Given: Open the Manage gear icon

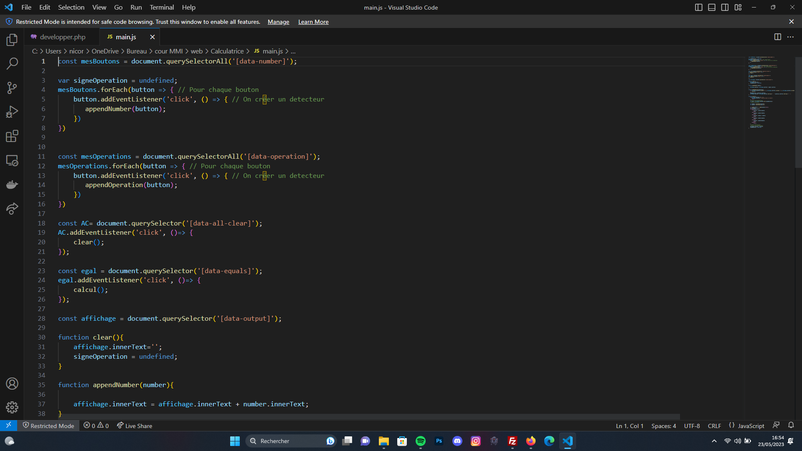Looking at the screenshot, I should [12, 407].
